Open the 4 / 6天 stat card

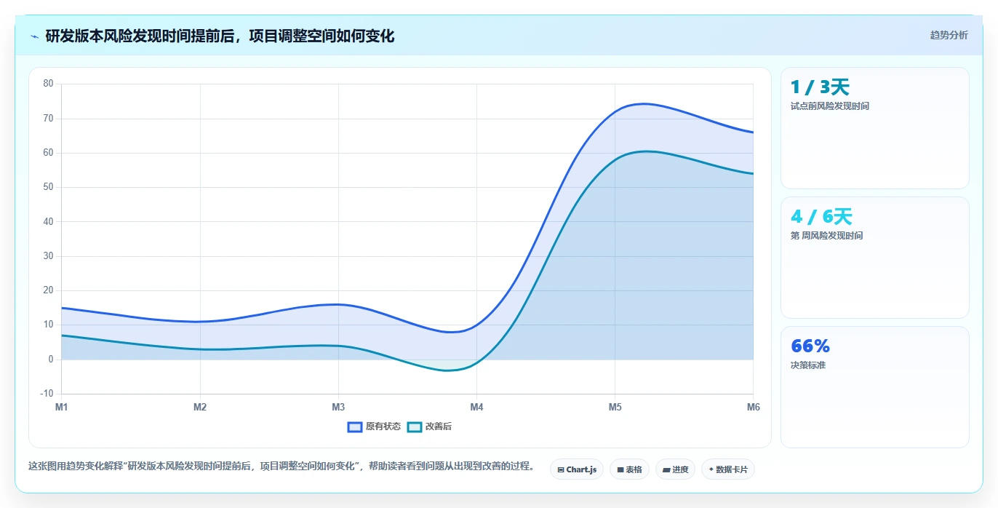(874, 258)
